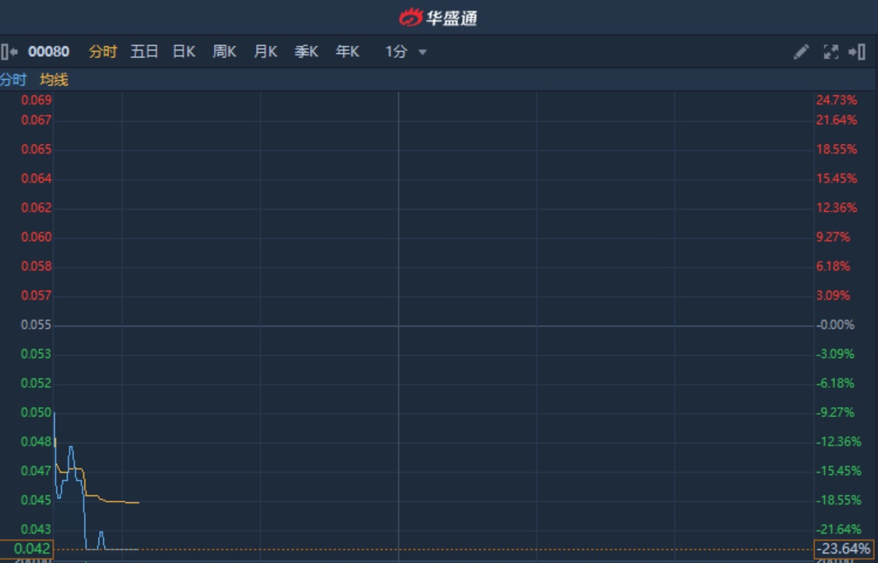Click the 3.09% red axis label
This screenshot has height=563, width=878.
(834, 296)
